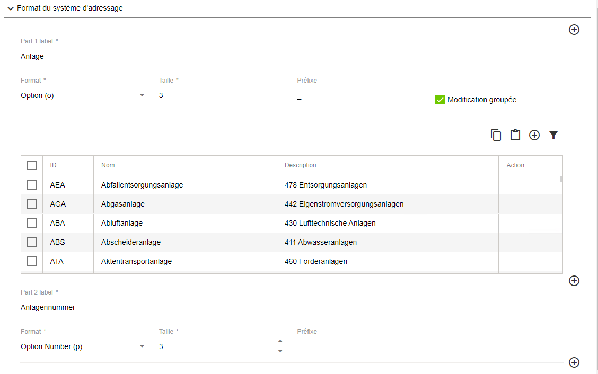598x374 pixels.
Task: Sort by Description column header
Action: pyautogui.click(x=388, y=165)
